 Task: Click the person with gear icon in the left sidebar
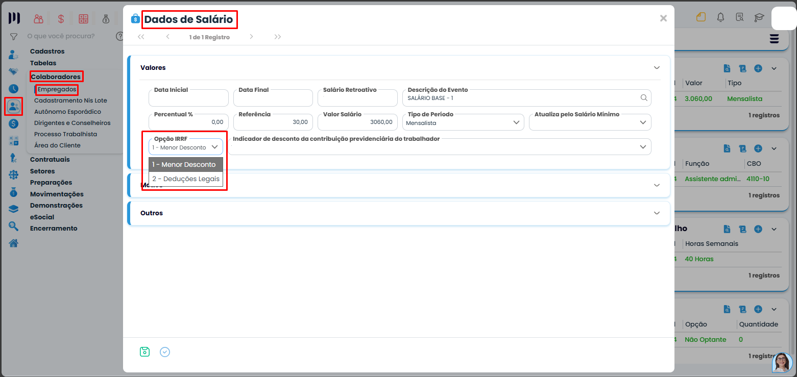click(x=14, y=55)
